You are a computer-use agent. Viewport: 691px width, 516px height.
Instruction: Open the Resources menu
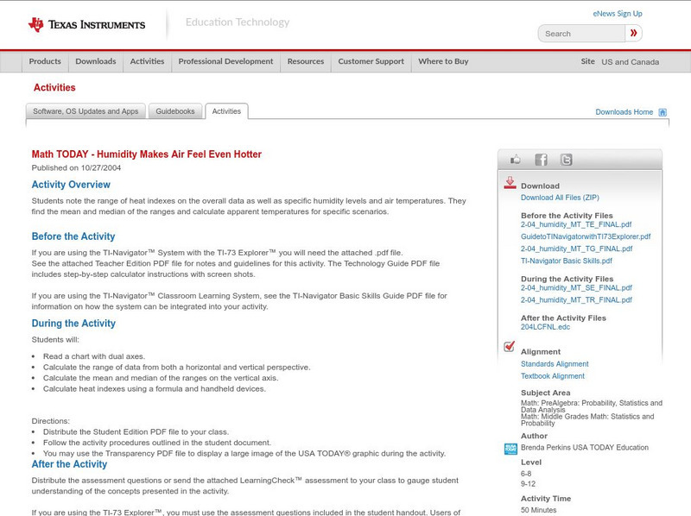point(306,61)
